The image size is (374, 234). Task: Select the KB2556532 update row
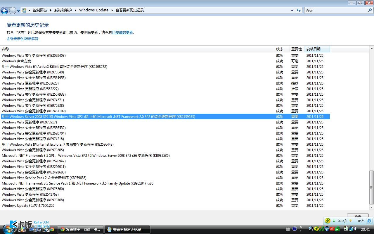coord(165,128)
